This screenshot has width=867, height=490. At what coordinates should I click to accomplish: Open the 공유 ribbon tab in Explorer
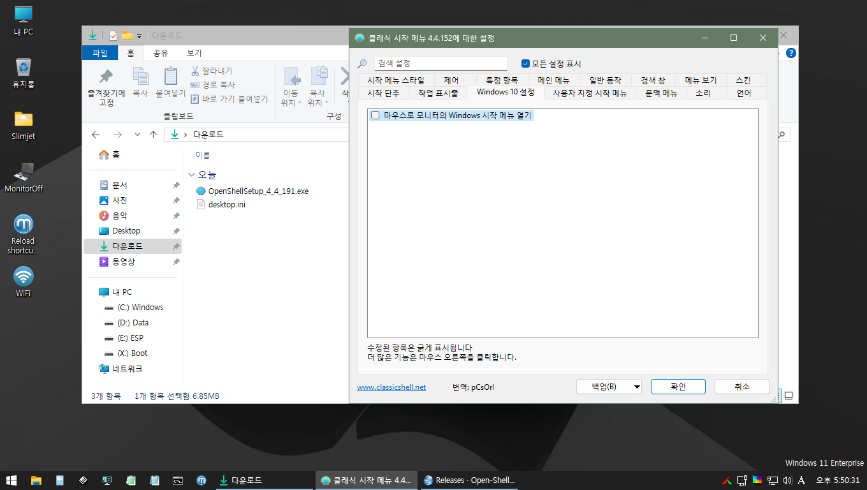pyautogui.click(x=161, y=53)
